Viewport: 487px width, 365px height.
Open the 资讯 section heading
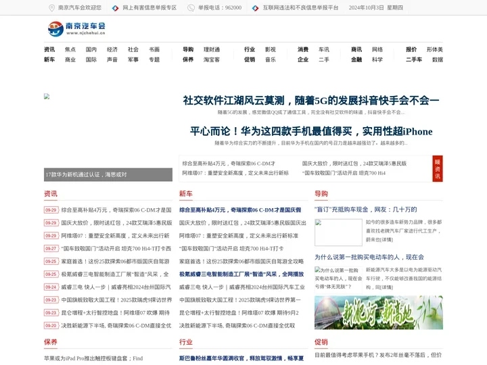point(51,194)
